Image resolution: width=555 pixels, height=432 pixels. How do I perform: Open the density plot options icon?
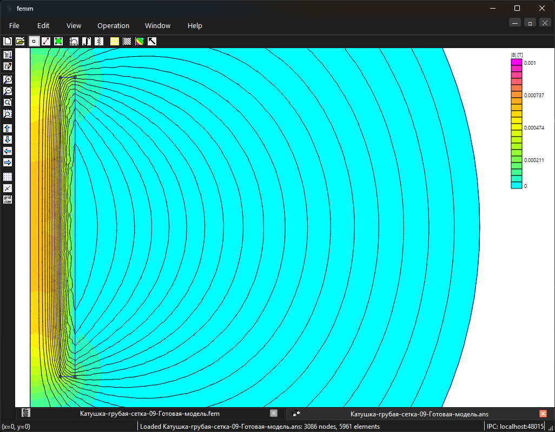pyautogui.click(x=140, y=42)
